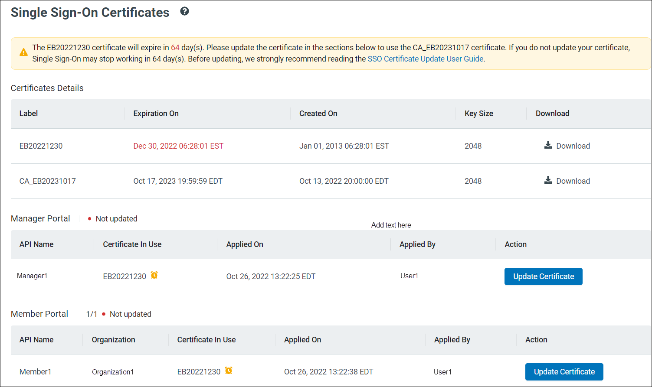This screenshot has width=652, height=387.
Task: Click download icon for EB20221230 certificate
Action: pyautogui.click(x=548, y=145)
